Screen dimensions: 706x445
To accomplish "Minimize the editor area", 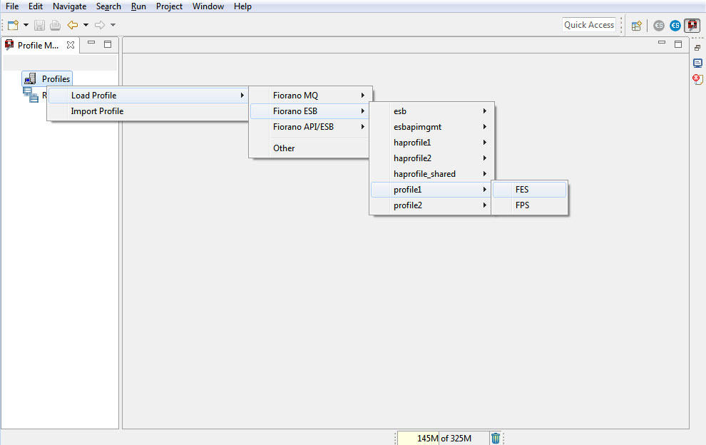I will click(661, 43).
